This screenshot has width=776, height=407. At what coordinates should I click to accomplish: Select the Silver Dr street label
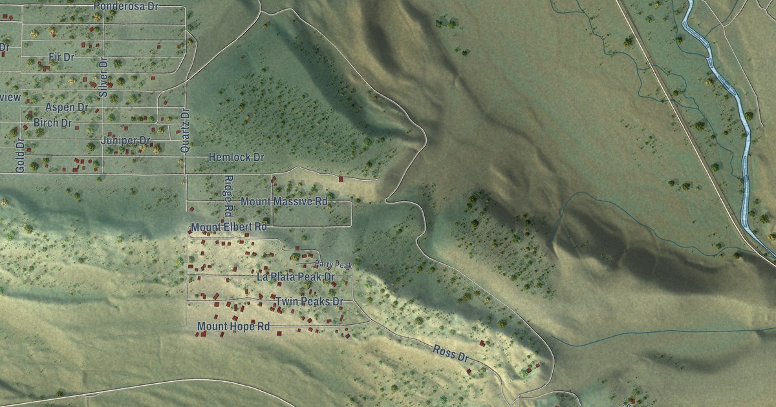click(103, 76)
